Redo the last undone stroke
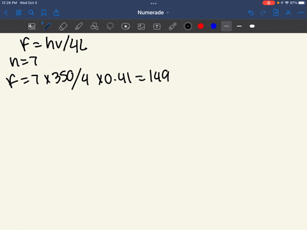Screen dimensions: 307x230 (x=264, y=13)
